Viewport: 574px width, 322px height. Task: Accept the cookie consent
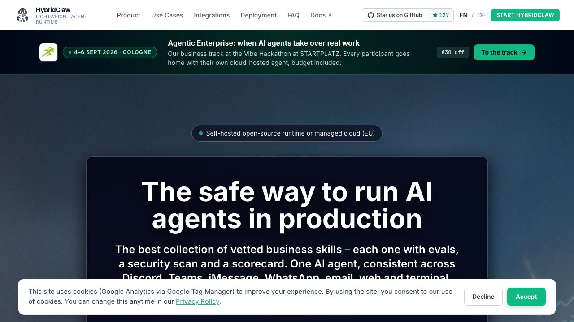tap(526, 297)
